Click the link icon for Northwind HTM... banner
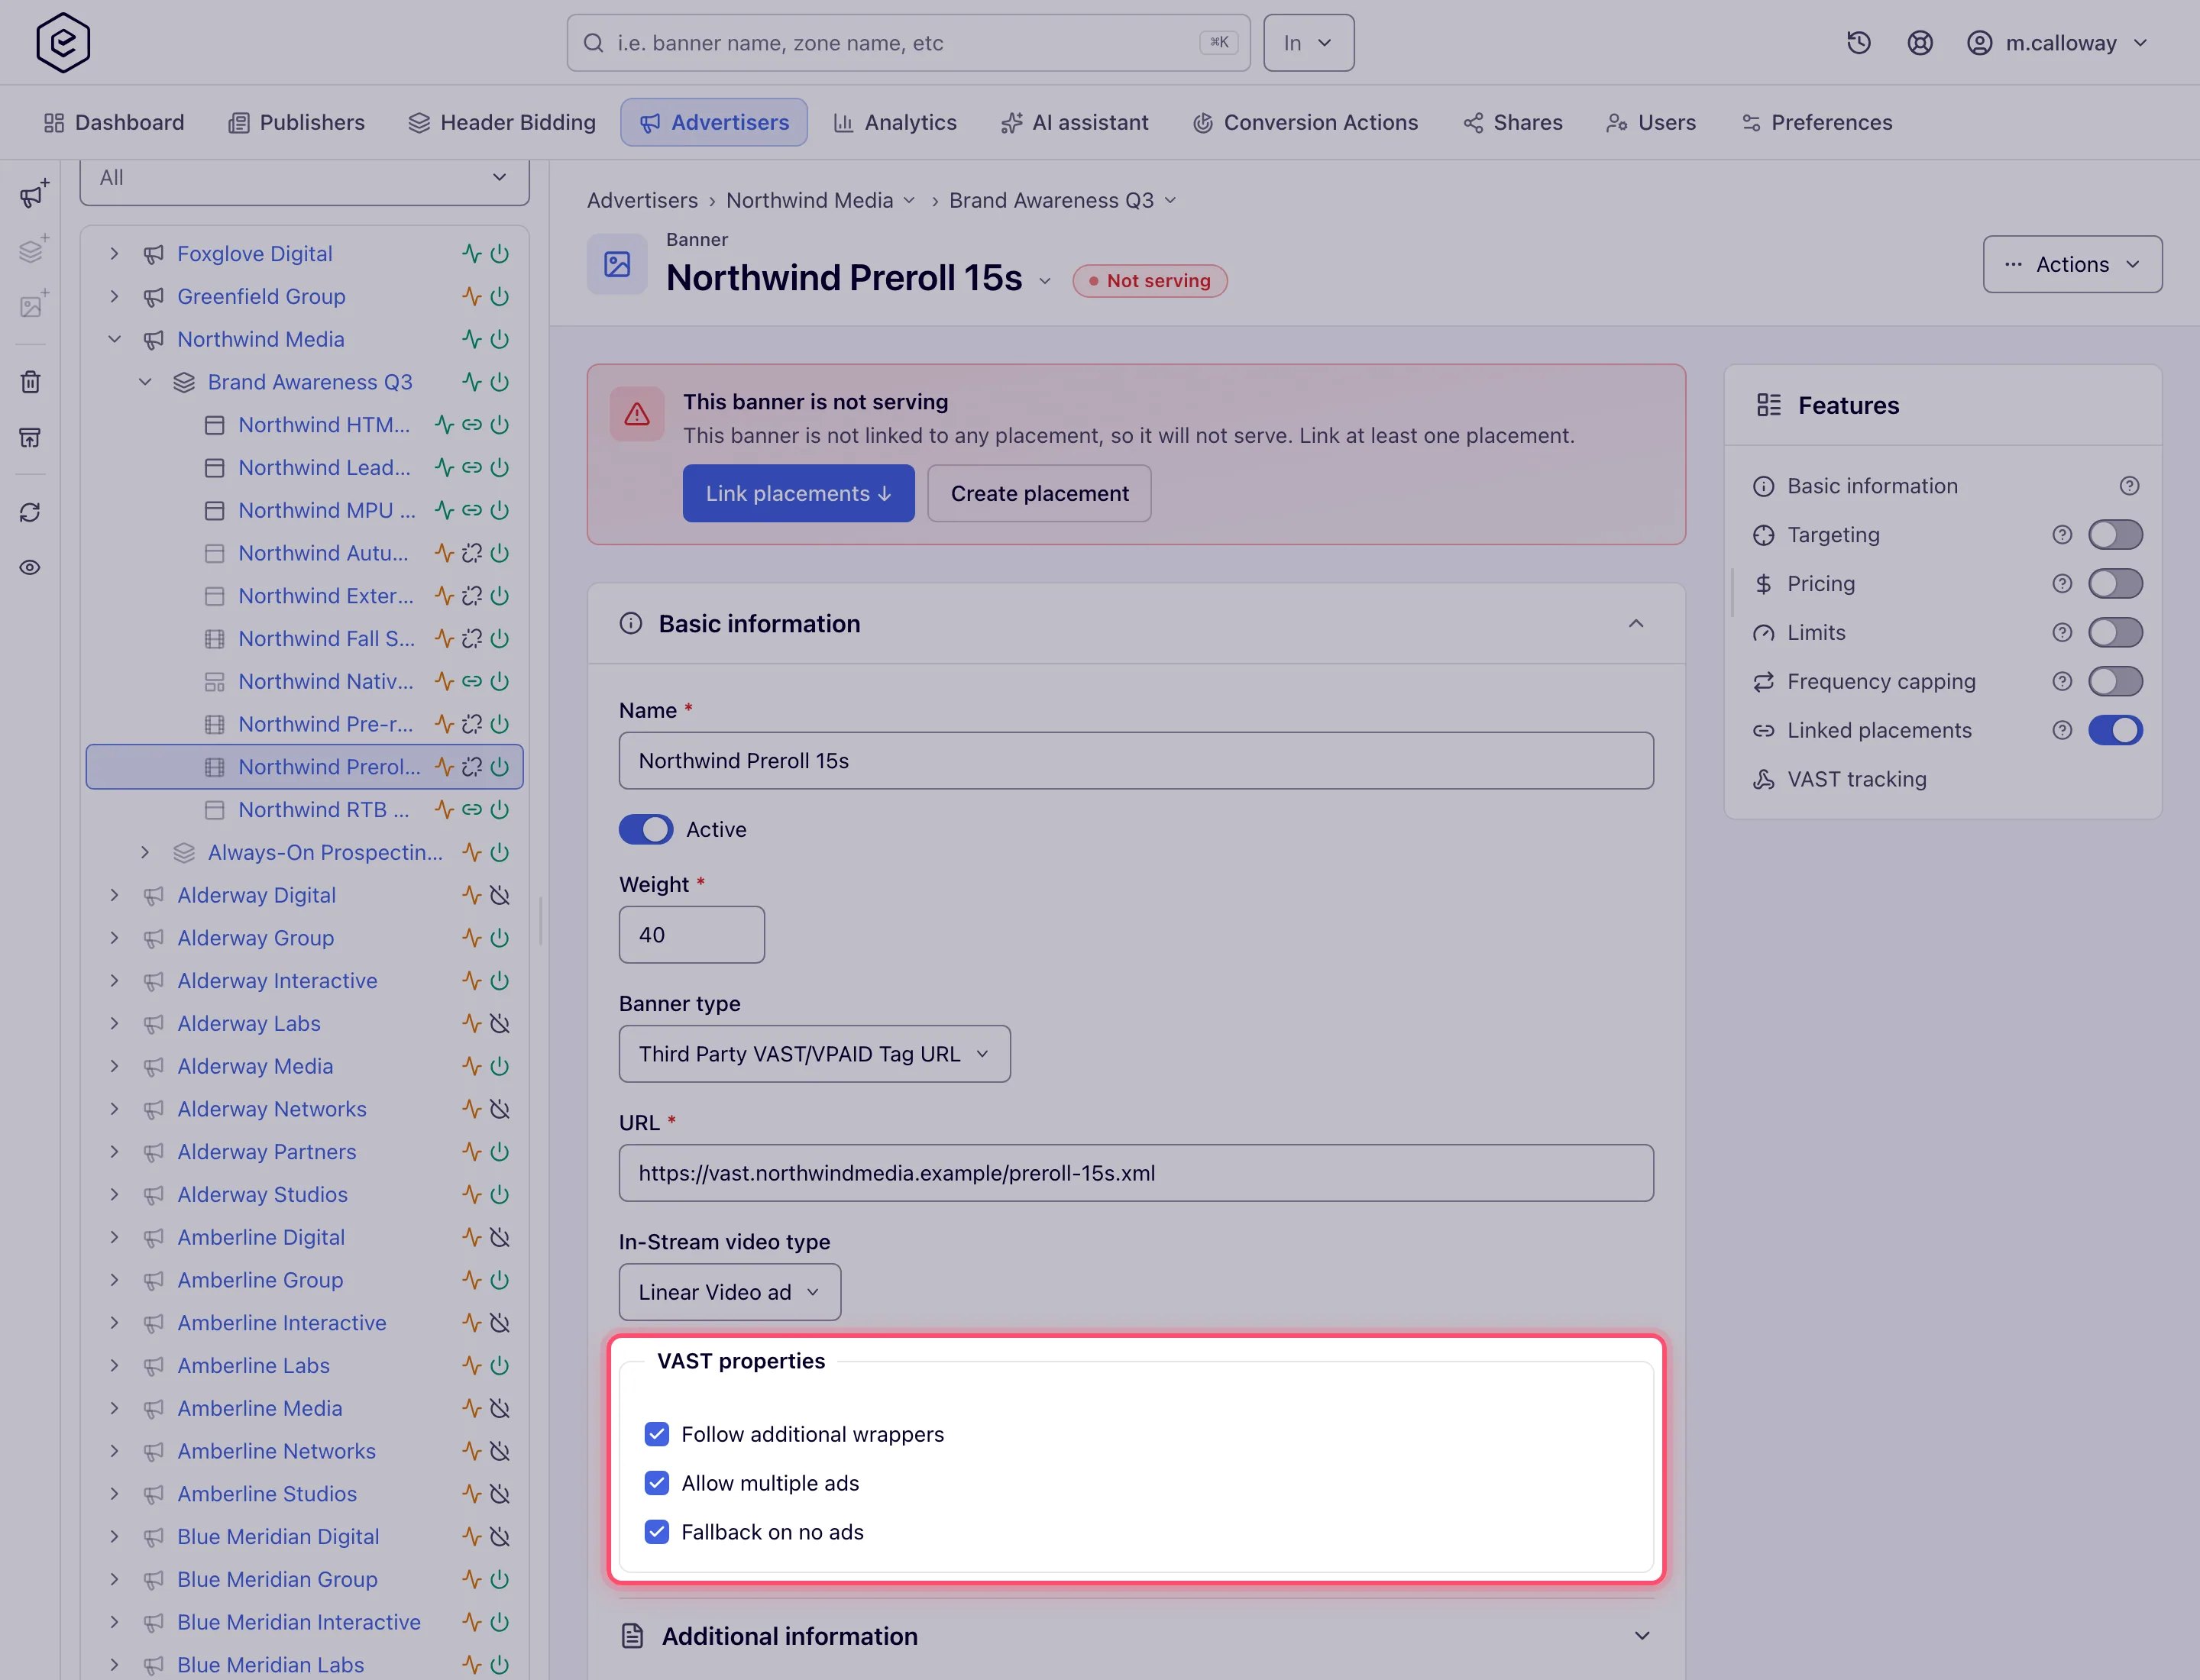Viewport: 2200px width, 1680px height. [x=472, y=425]
